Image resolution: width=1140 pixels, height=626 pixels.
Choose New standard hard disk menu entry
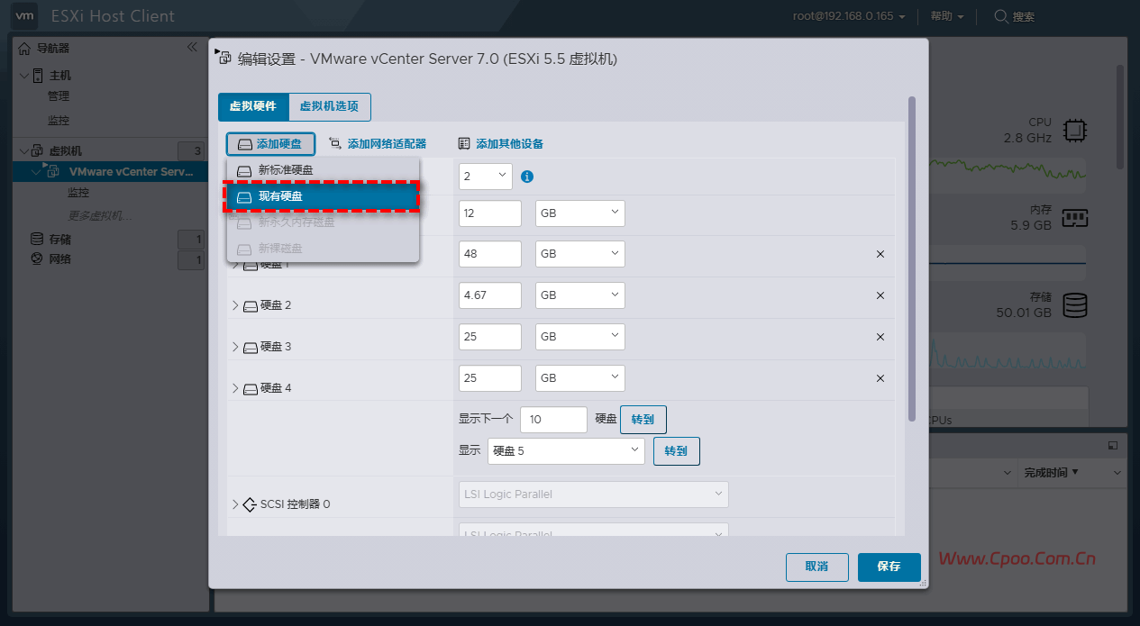click(323, 169)
